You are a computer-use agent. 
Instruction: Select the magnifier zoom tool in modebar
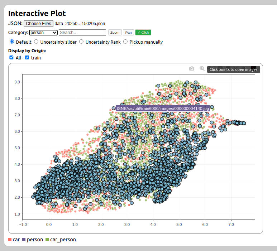point(202,69)
